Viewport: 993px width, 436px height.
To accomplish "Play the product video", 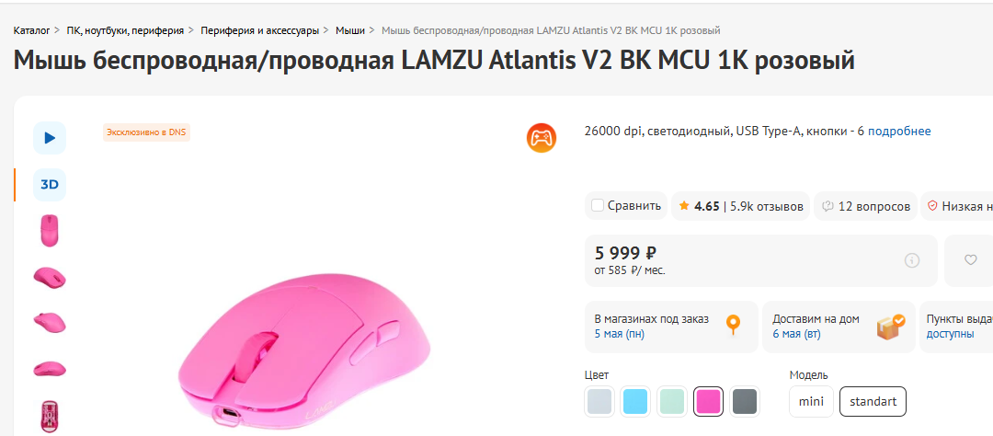I will (x=50, y=138).
